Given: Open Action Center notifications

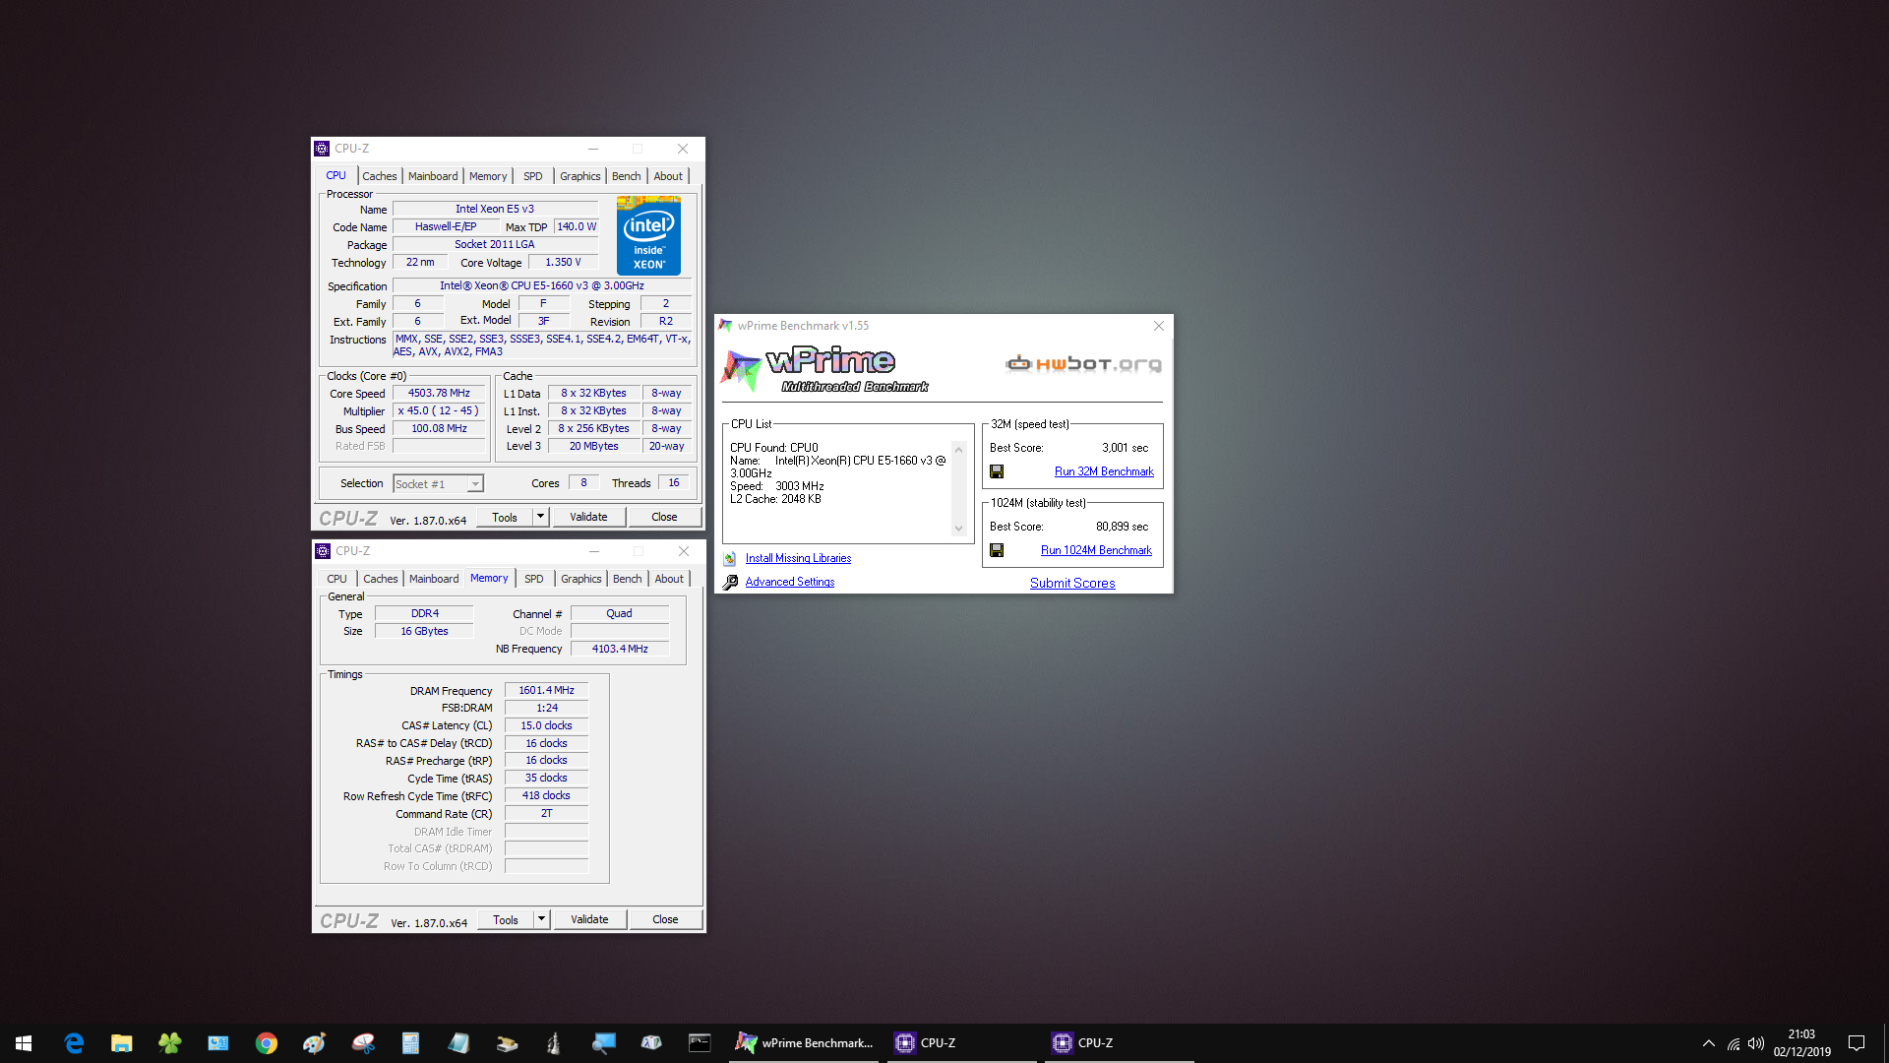Looking at the screenshot, I should point(1857,1043).
